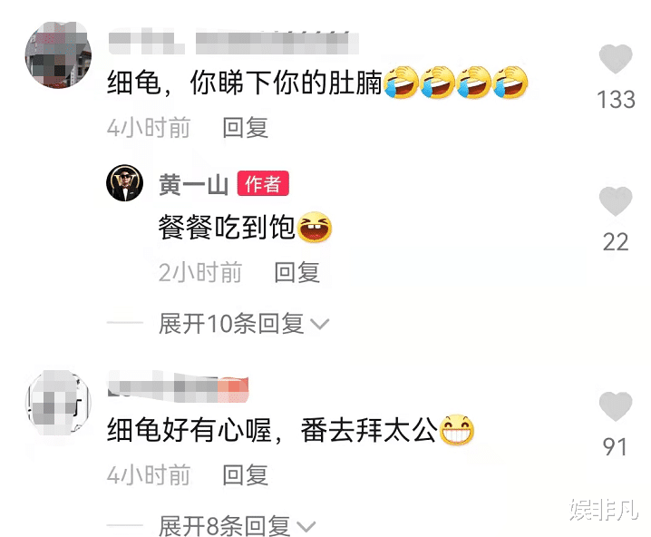Expand the 10 hidden replies
651x537 pixels.
tap(243, 324)
